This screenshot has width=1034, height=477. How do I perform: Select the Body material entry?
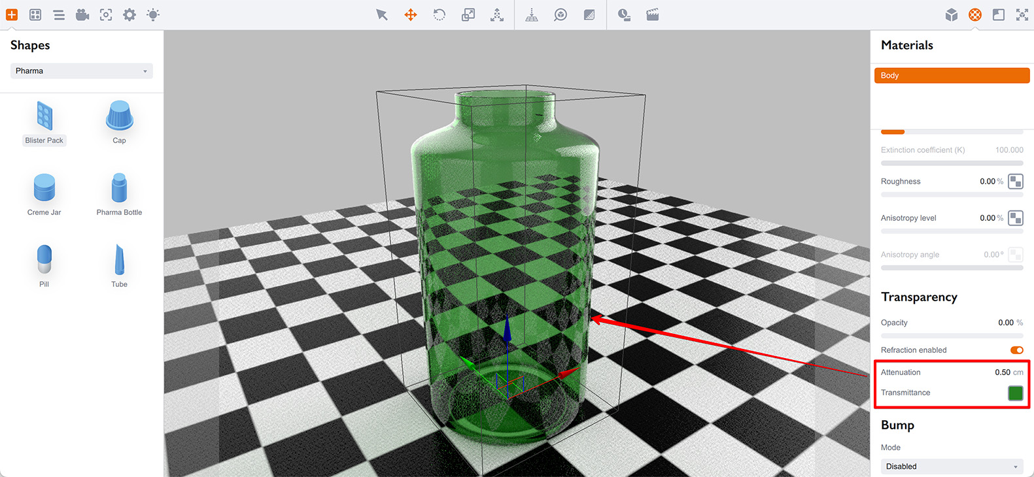coord(952,76)
